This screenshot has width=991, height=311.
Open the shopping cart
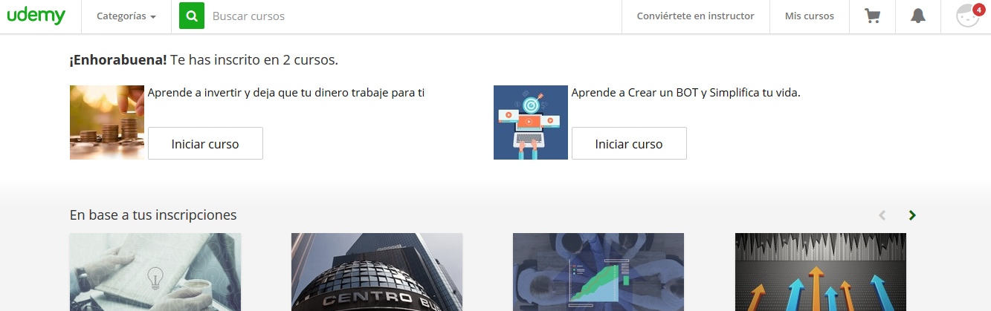click(872, 16)
